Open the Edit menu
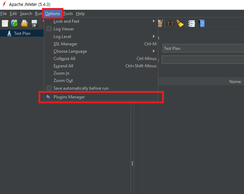 (13, 14)
